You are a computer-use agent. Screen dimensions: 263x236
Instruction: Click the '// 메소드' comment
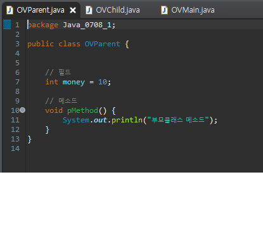tap(61, 101)
